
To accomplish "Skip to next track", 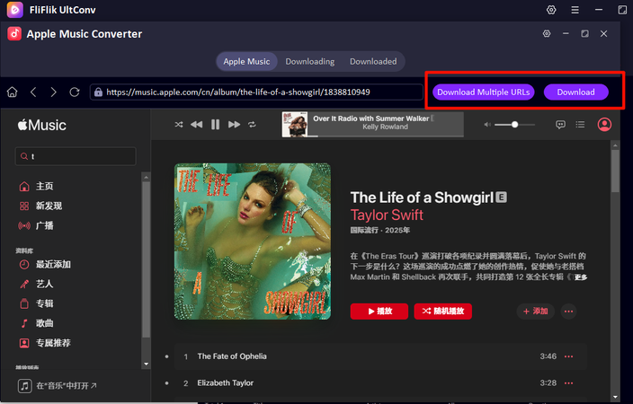I will point(234,125).
